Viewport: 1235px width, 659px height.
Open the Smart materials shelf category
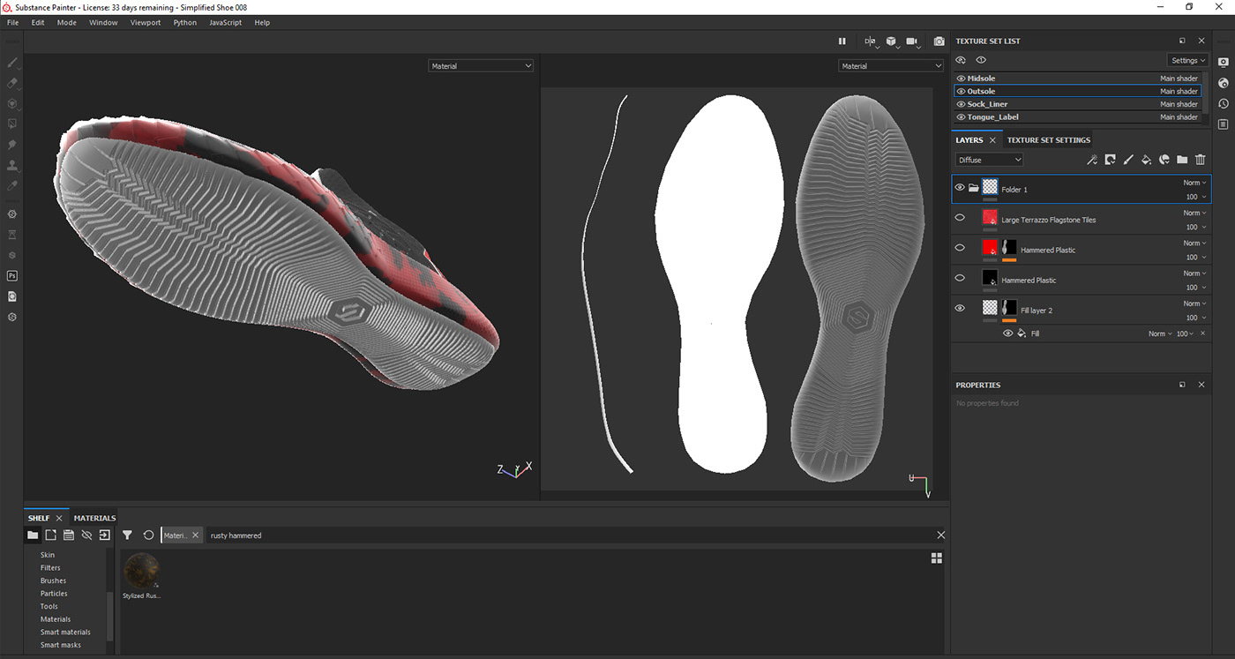coord(65,632)
